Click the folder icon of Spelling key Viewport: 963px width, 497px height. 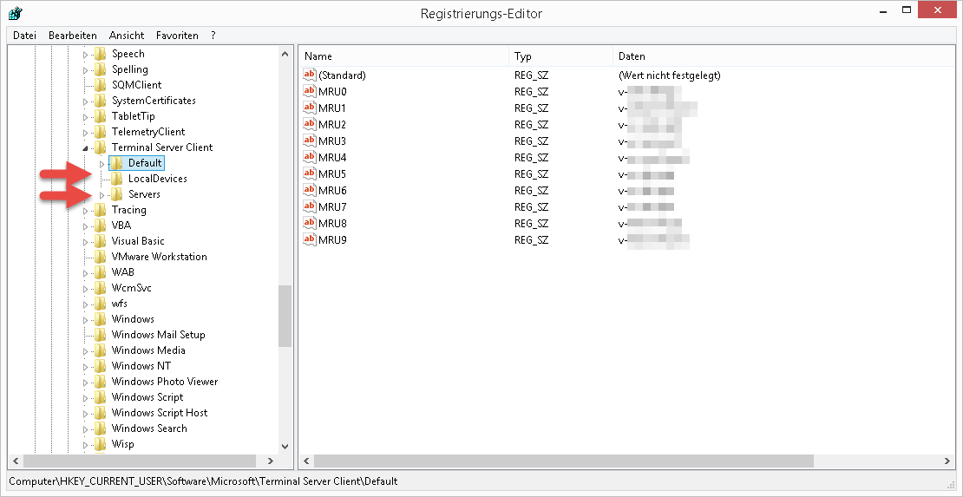click(100, 69)
